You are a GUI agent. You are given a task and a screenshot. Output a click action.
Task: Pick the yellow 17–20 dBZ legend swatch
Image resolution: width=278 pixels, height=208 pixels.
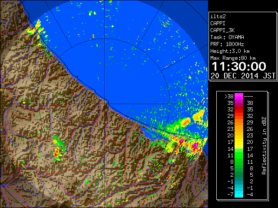pos(239,142)
